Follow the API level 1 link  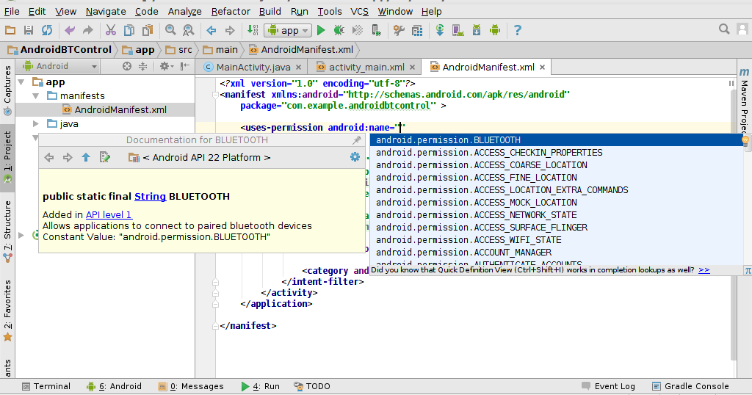tap(109, 215)
